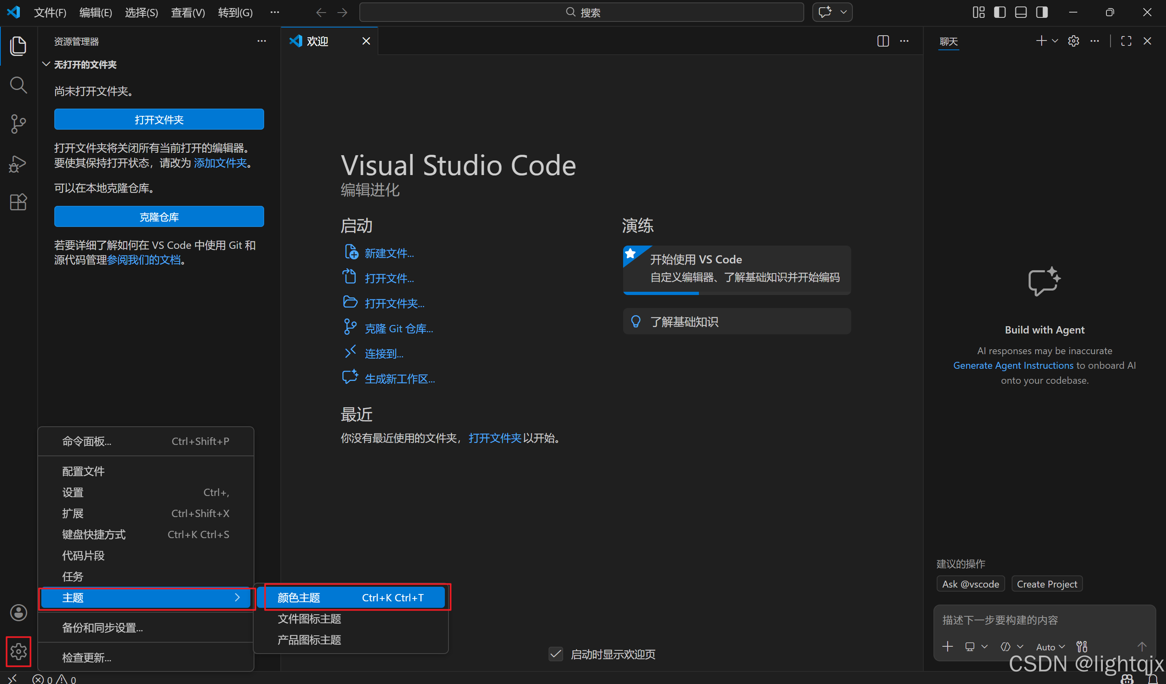Image resolution: width=1166 pixels, height=684 pixels.
Task: Collapse the "无打开的文件夹" section
Action: click(x=46, y=64)
